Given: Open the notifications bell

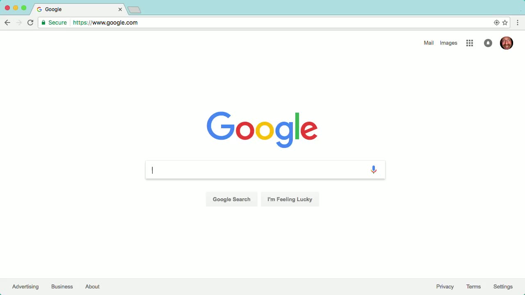Looking at the screenshot, I should tap(488, 43).
